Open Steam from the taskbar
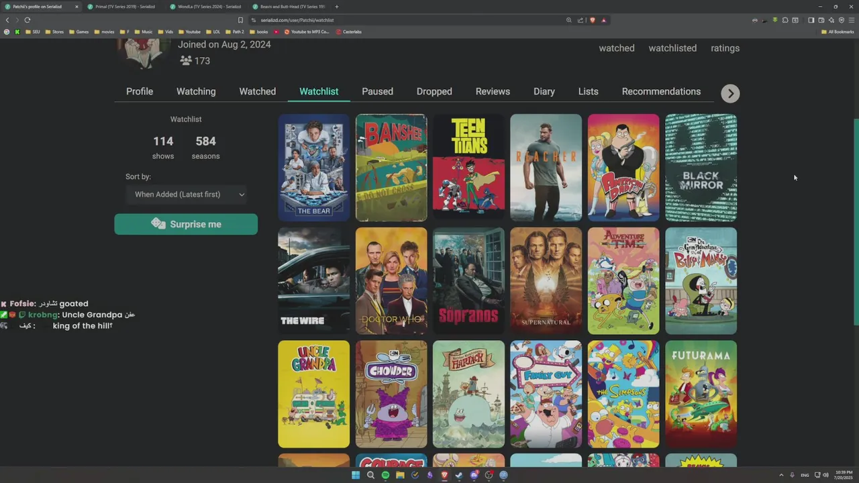 (458, 475)
